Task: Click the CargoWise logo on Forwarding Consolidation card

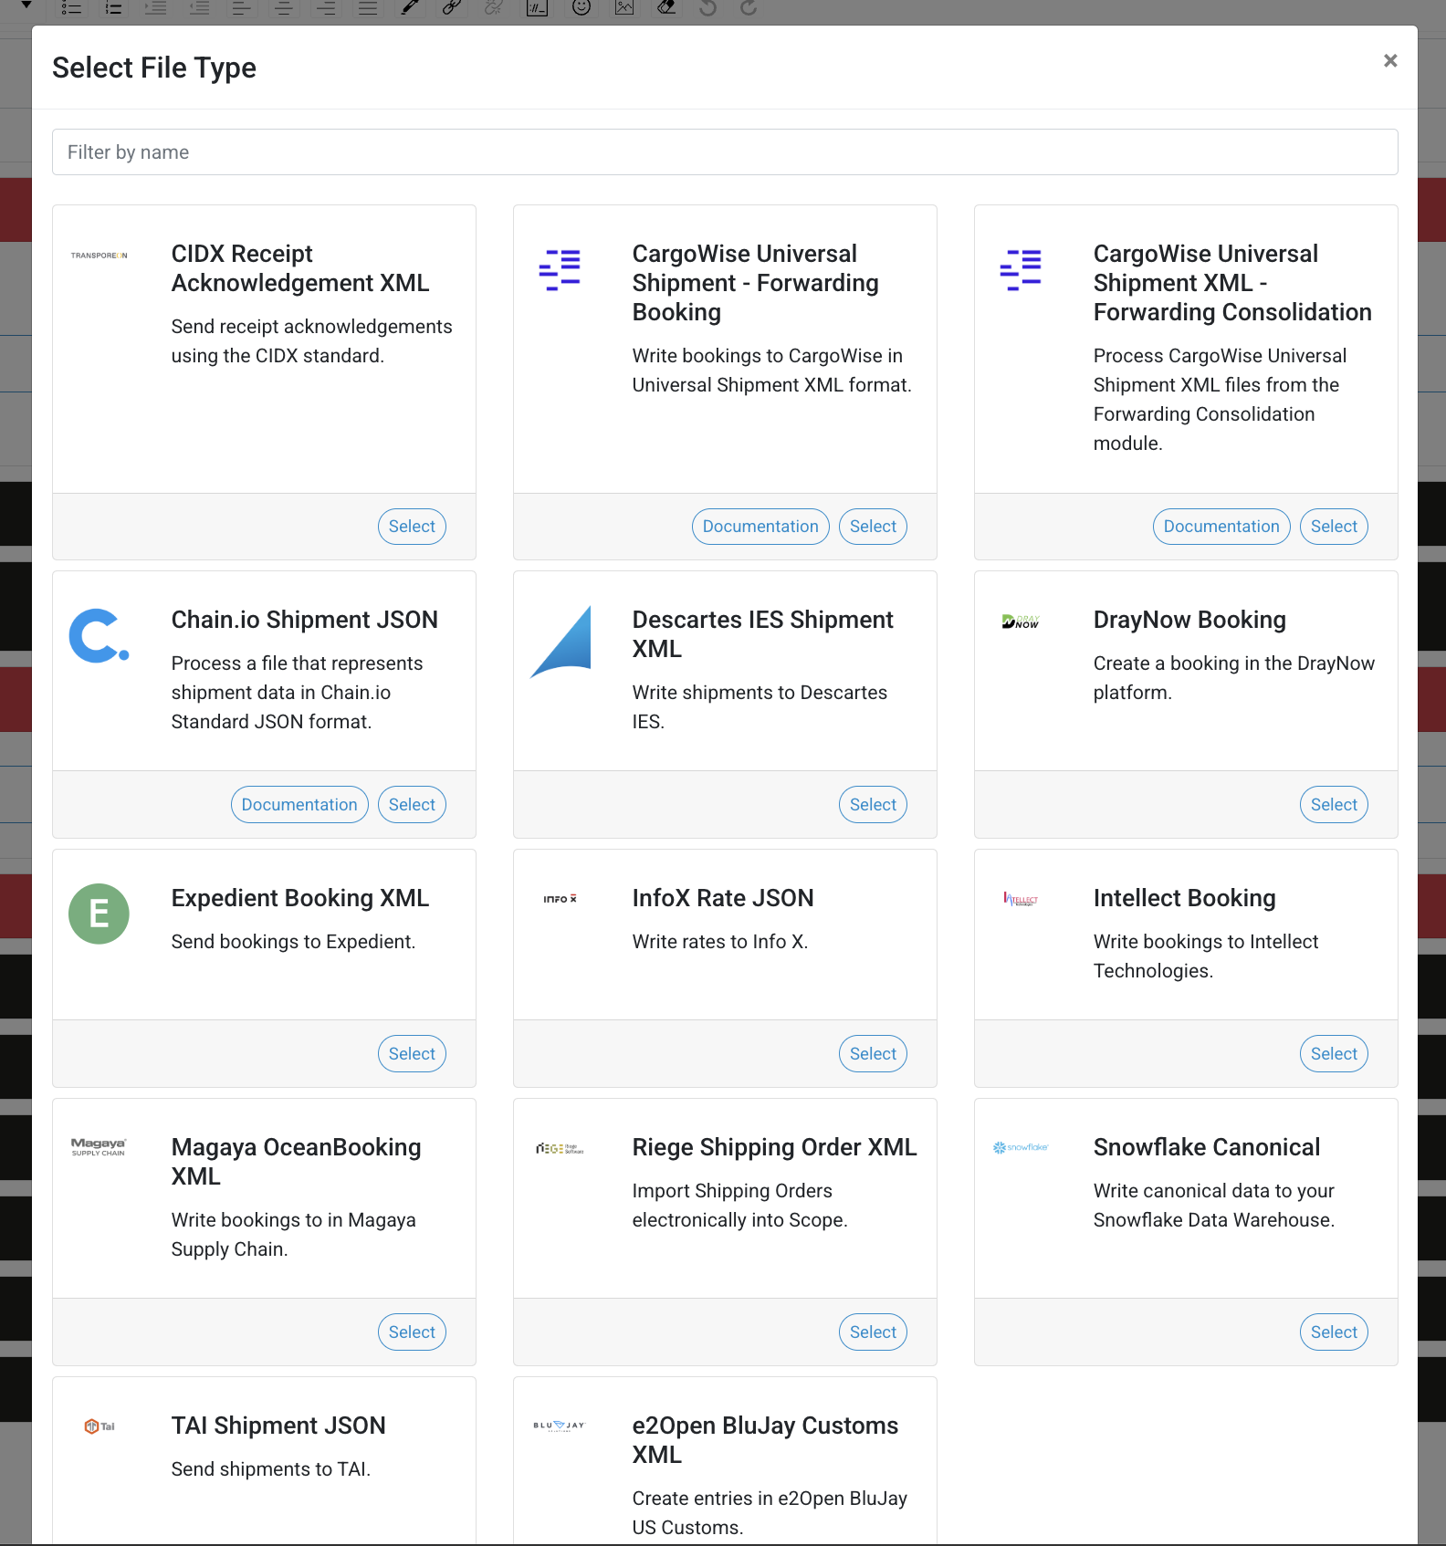Action: point(1021,270)
